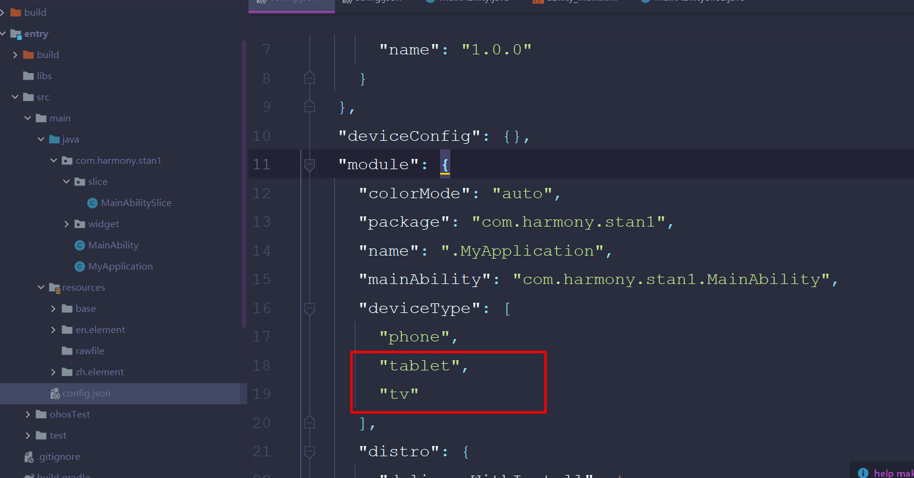This screenshot has width=914, height=478.
Task: Collapse the src folder
Action: [x=15, y=97]
